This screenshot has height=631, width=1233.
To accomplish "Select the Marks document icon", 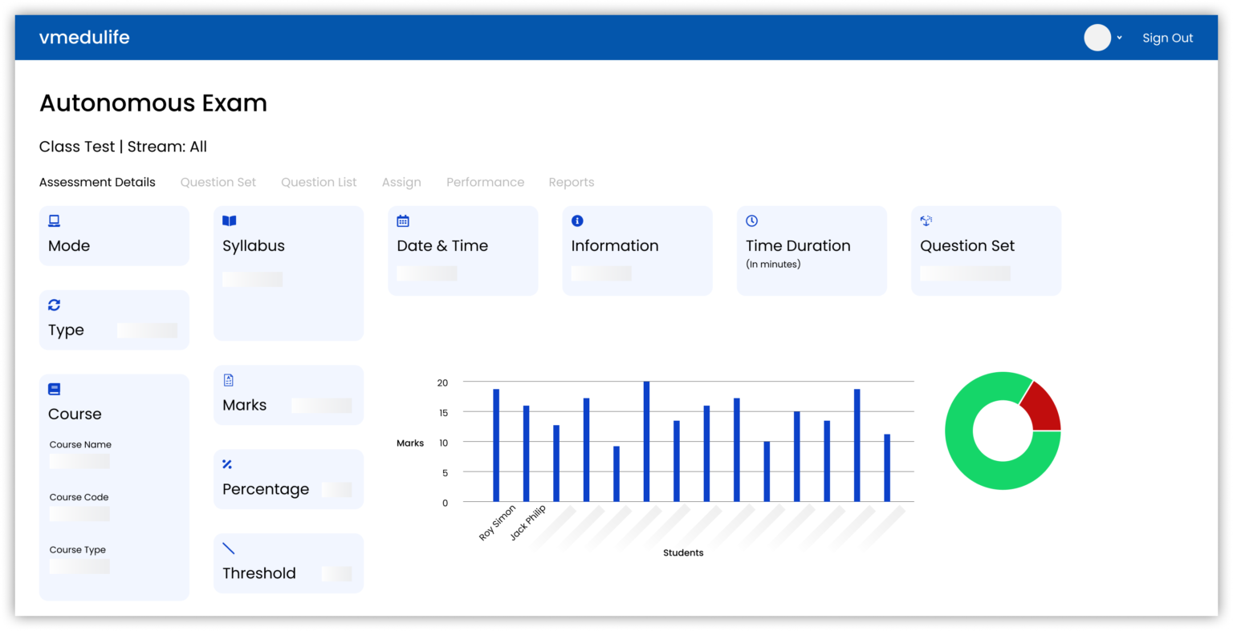I will click(x=228, y=379).
